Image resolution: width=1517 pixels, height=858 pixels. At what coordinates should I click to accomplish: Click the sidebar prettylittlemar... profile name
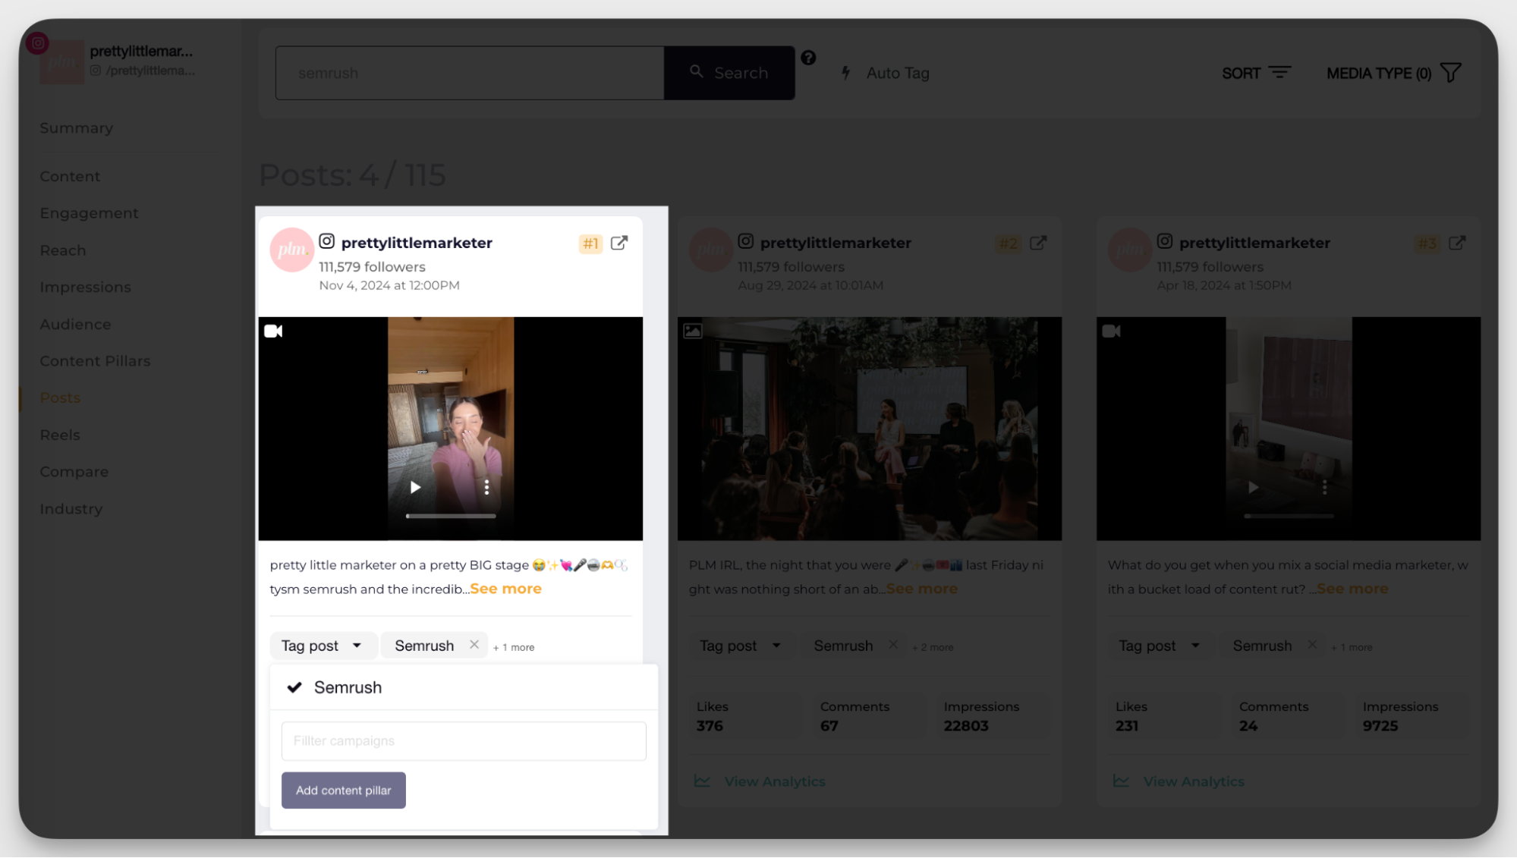click(x=141, y=51)
